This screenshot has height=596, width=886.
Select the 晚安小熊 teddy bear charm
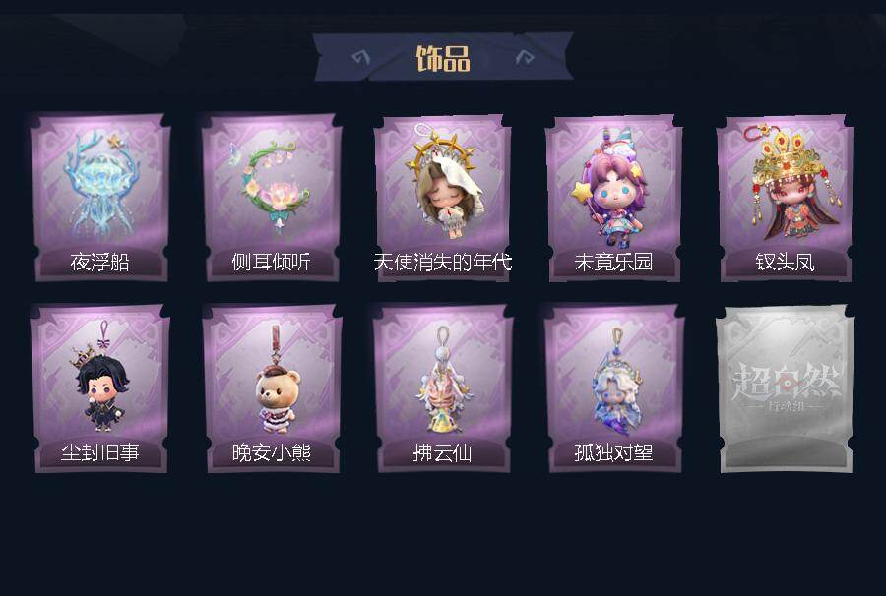tap(272, 388)
